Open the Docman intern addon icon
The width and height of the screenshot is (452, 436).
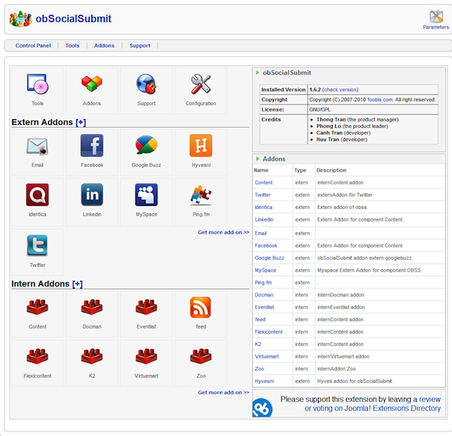click(x=92, y=307)
